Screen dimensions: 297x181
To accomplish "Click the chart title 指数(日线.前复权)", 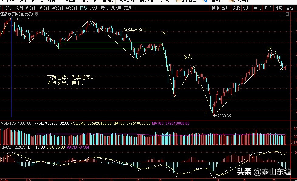I will (x=17, y=14).
